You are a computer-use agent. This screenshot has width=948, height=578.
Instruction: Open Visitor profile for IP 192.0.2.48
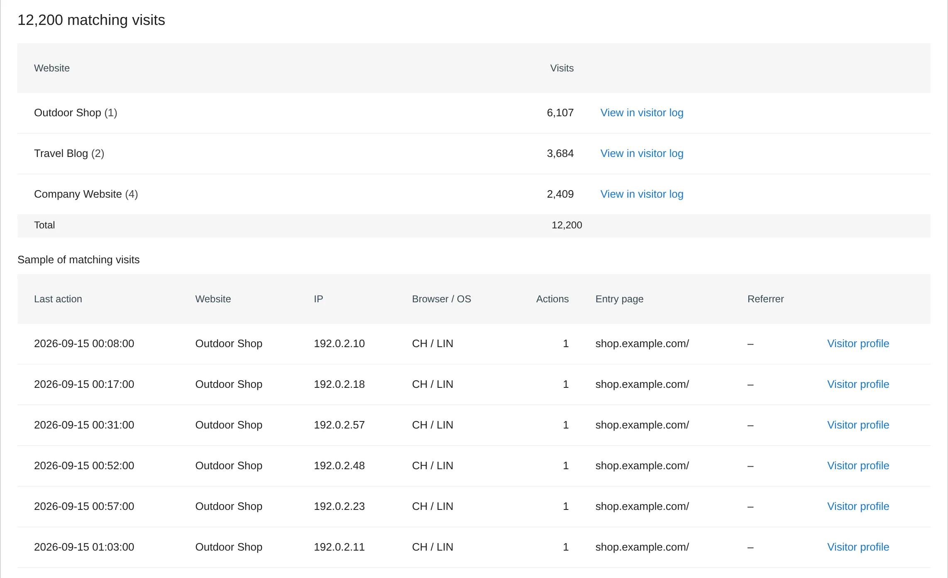pyautogui.click(x=858, y=465)
